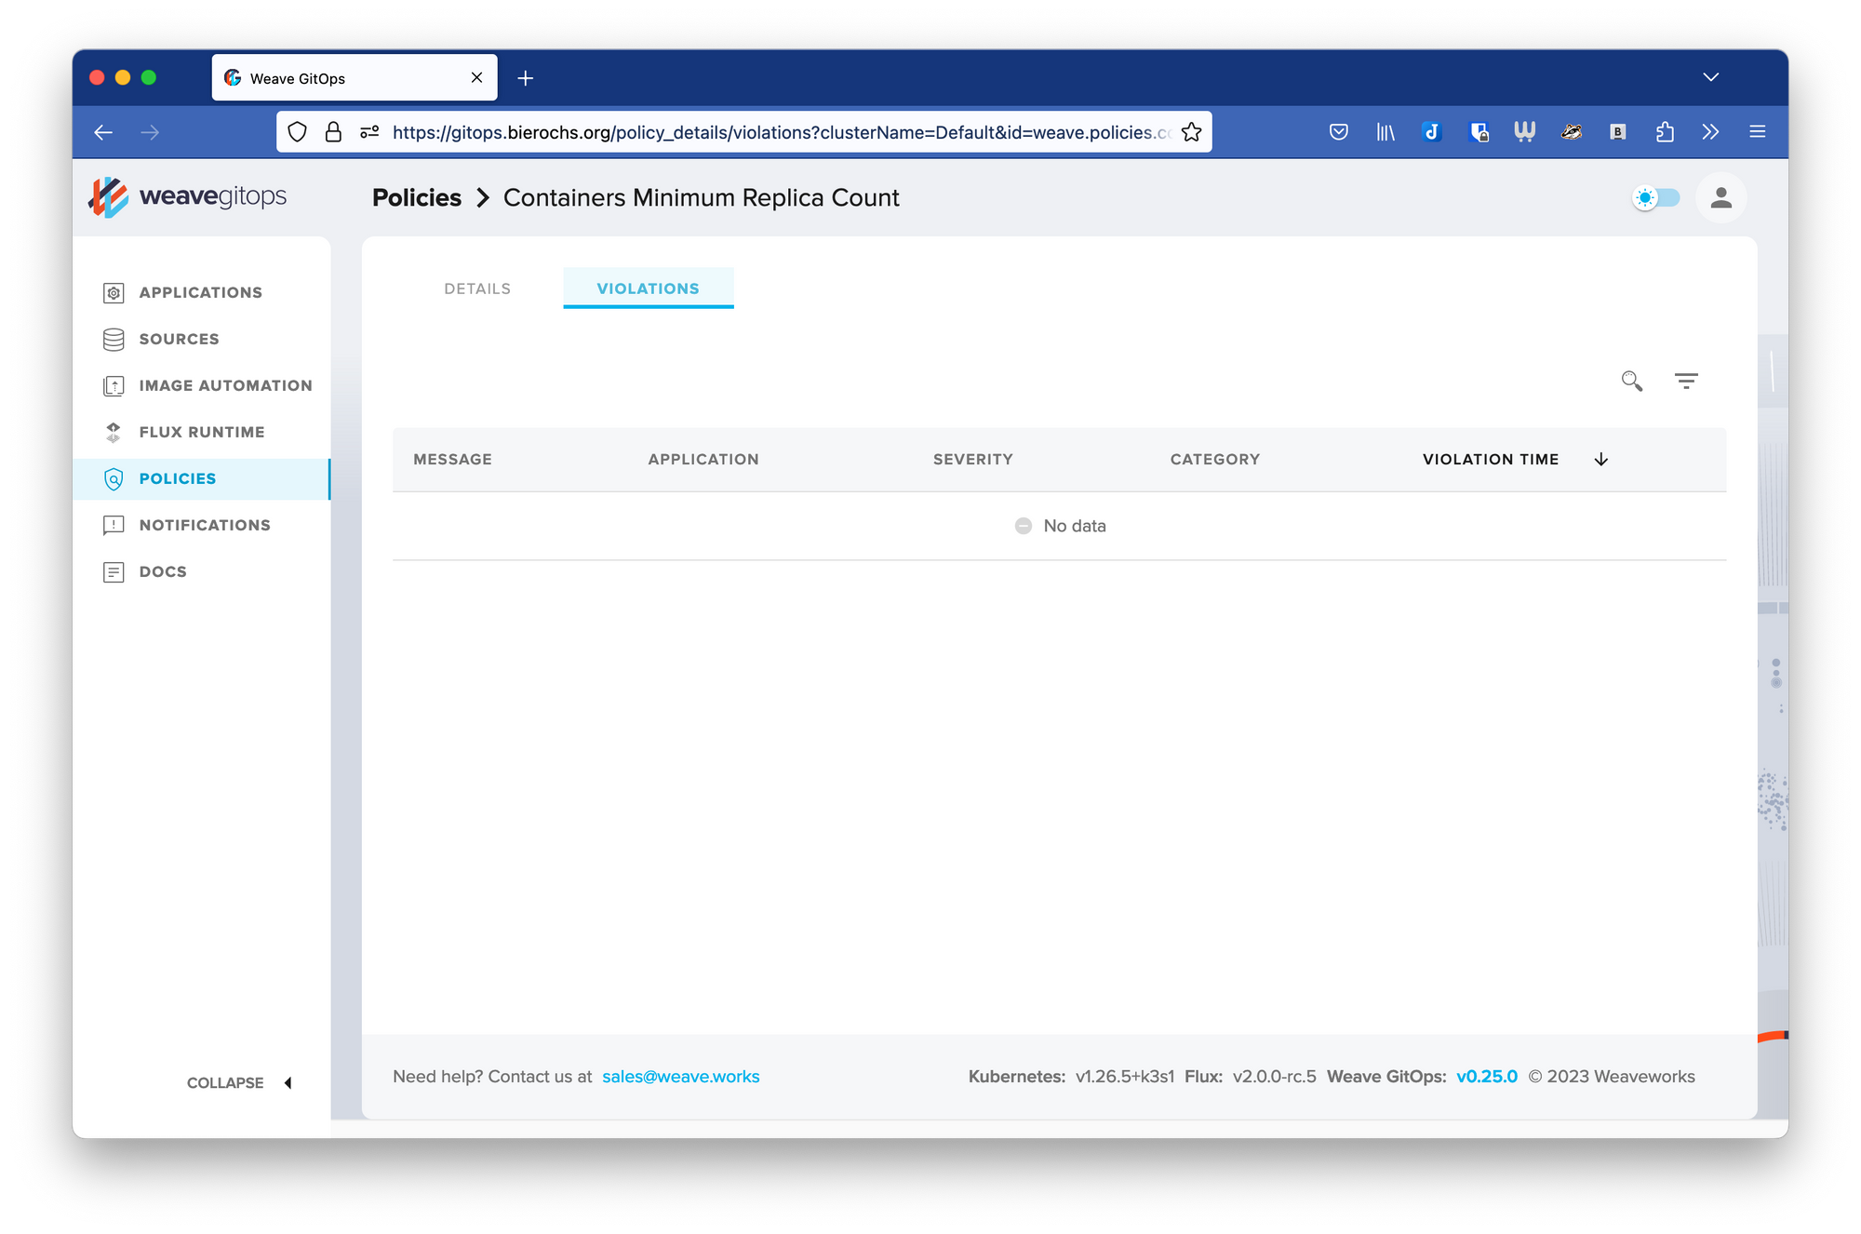Click the B extension toolbar icon
1861x1234 pixels.
pyautogui.click(x=1618, y=132)
